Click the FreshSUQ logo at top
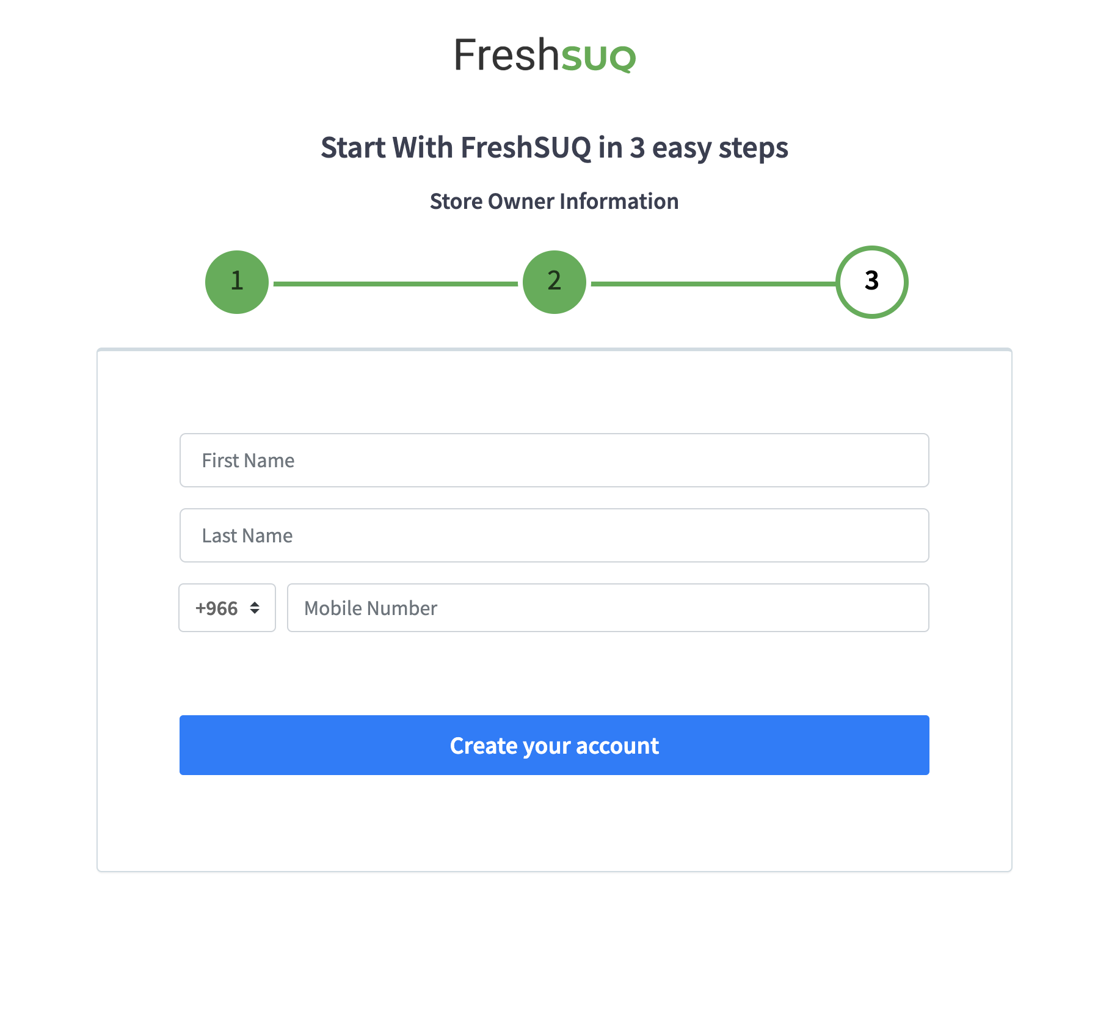 tap(545, 55)
